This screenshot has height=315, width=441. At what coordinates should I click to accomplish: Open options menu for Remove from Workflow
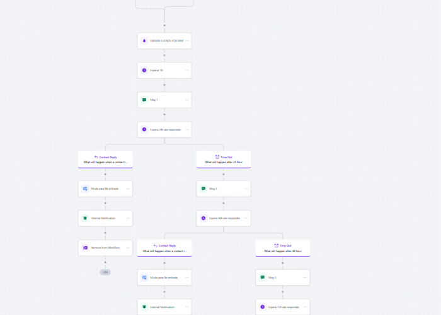point(128,248)
